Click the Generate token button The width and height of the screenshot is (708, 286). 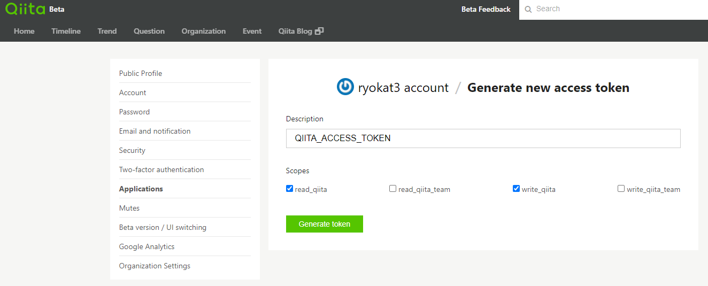325,224
